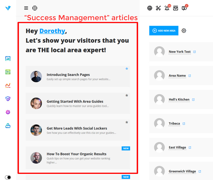This screenshot has height=180, width=213.
Task: Toggle the star on Introducing Search Pages
Action: click(127, 69)
